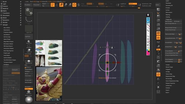Expand the Misc Utilities plugin section
Screen dimensions: 185x104
click(7, 28)
